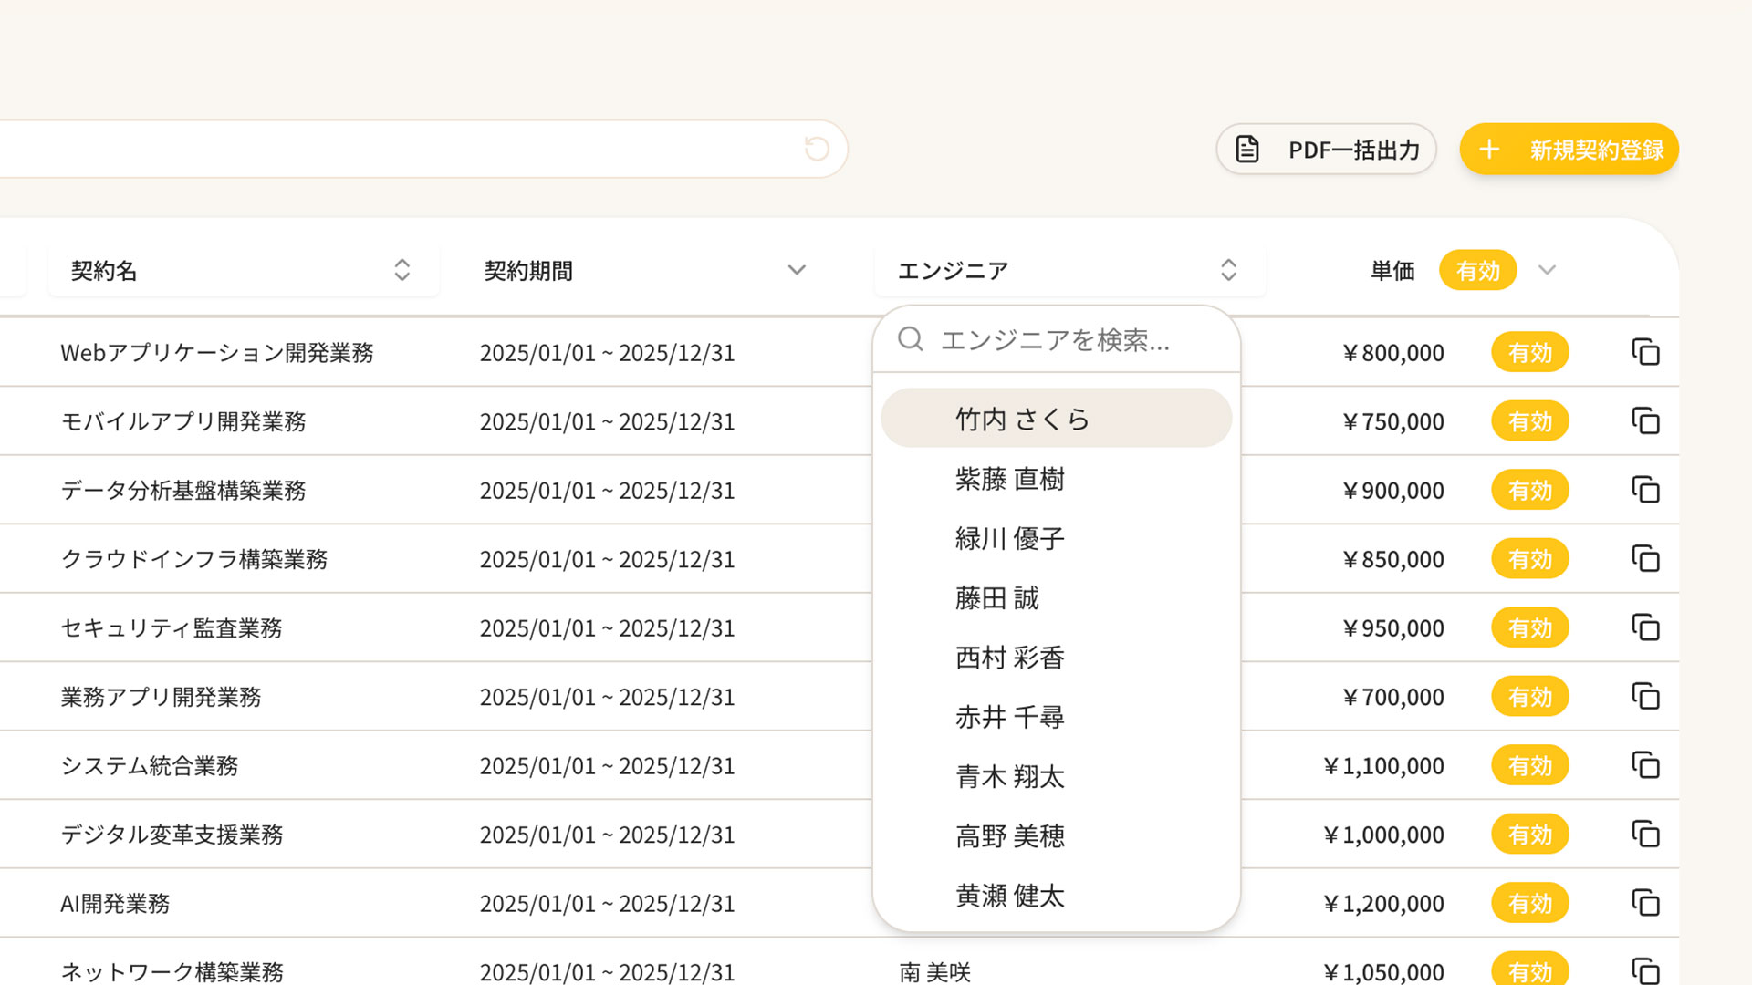
Task: Expand the 契約期間 column chevron
Action: point(797,270)
